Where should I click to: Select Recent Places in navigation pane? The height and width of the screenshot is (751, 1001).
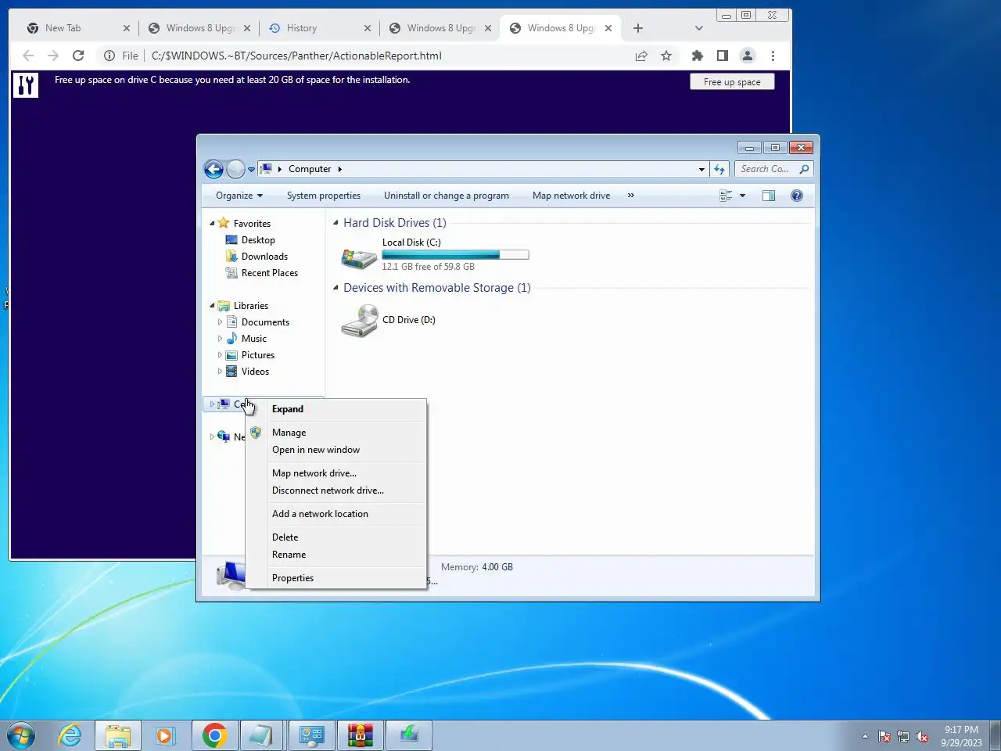click(269, 273)
